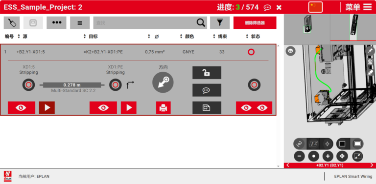Select source text +B2.Y1-XD1:5

[30, 52]
